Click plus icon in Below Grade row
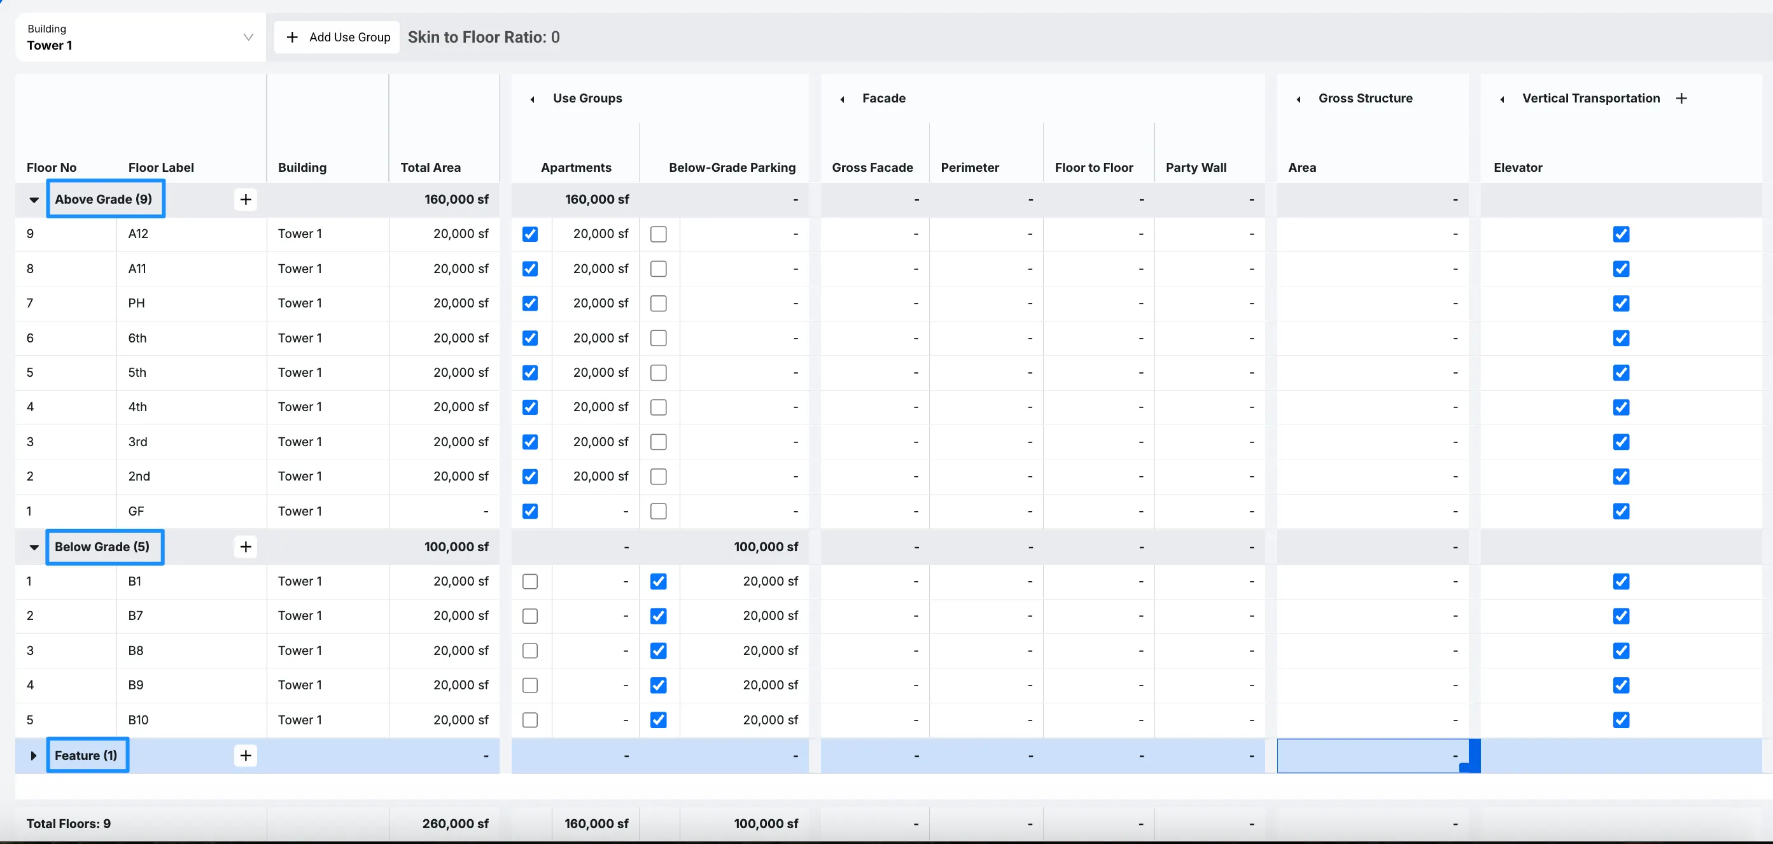Image resolution: width=1773 pixels, height=844 pixels. click(245, 547)
